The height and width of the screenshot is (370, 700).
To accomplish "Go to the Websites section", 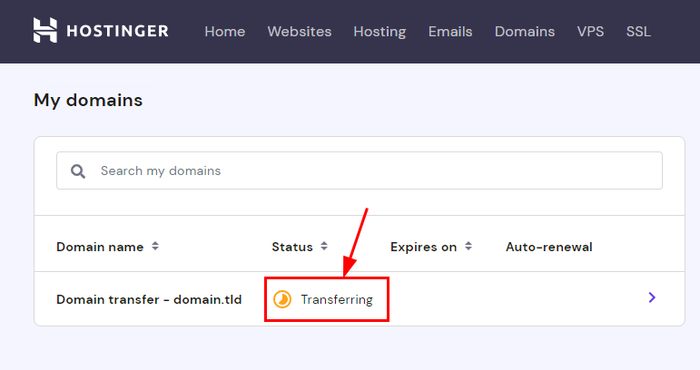I will pos(299,32).
